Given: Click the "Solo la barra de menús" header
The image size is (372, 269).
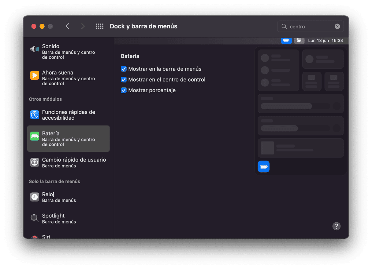Looking at the screenshot, I should click(54, 181).
